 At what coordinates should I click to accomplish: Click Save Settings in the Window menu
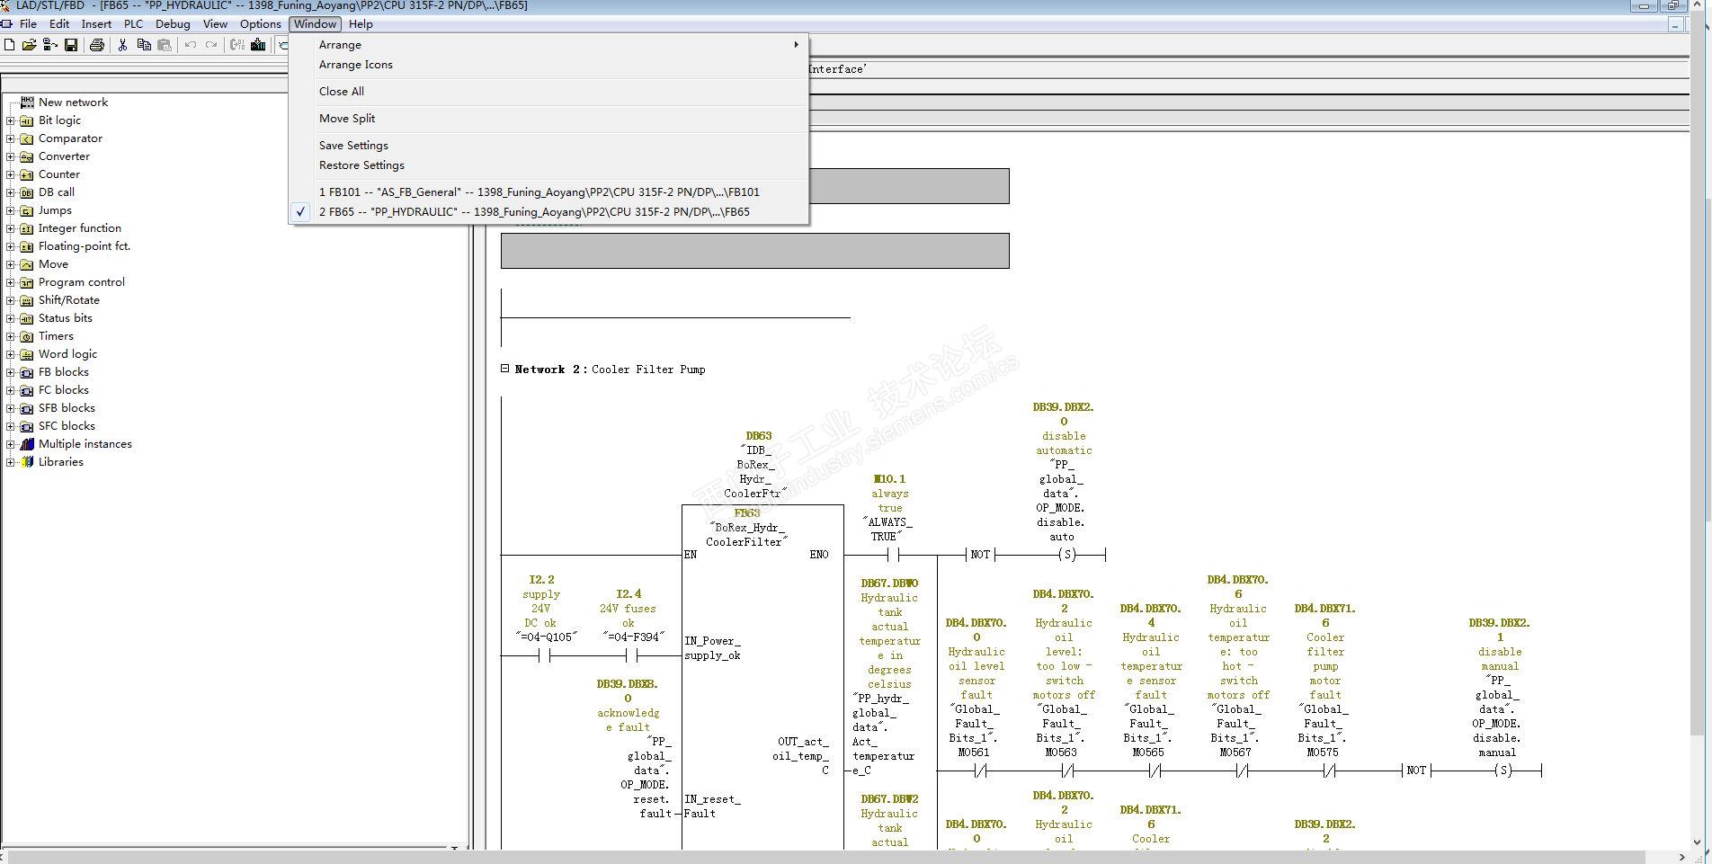(548, 146)
